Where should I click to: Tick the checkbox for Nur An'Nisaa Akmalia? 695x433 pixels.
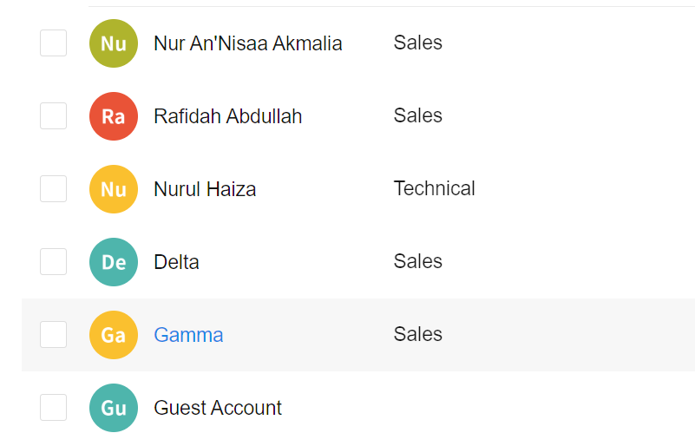coord(54,43)
